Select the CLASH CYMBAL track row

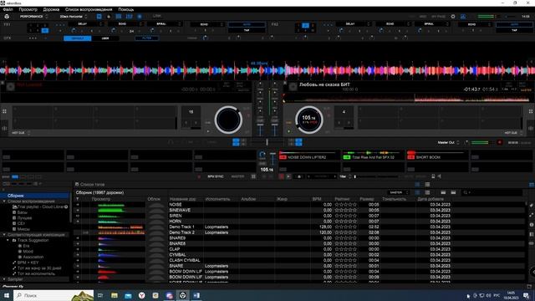pyautogui.click(x=300, y=260)
